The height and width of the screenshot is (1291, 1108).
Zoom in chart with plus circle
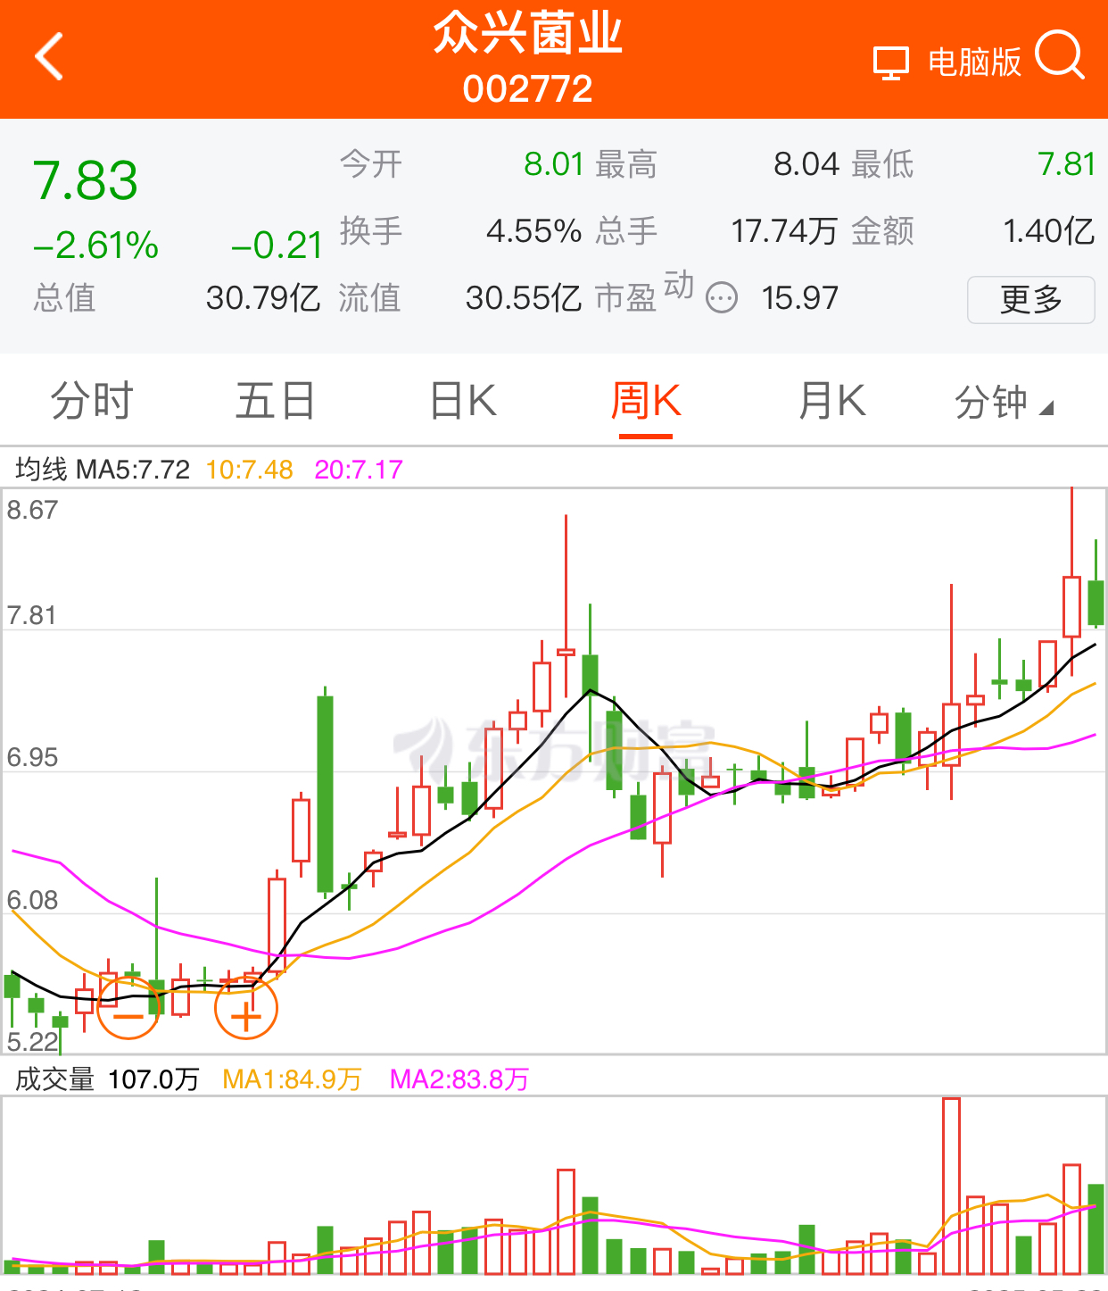pyautogui.click(x=246, y=1009)
